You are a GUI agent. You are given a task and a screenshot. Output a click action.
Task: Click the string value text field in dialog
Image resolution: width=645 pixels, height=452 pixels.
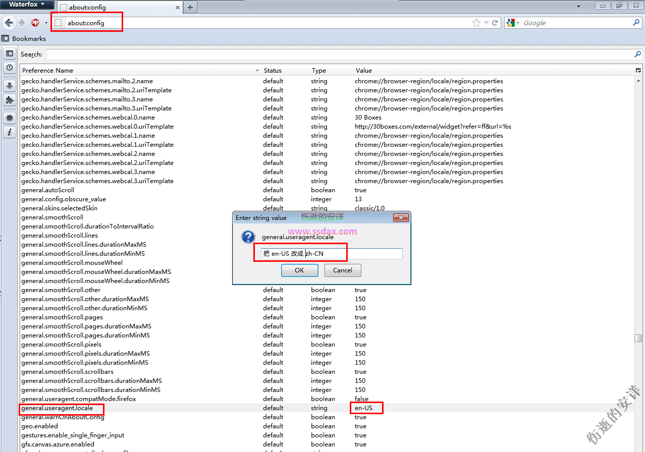click(x=332, y=253)
